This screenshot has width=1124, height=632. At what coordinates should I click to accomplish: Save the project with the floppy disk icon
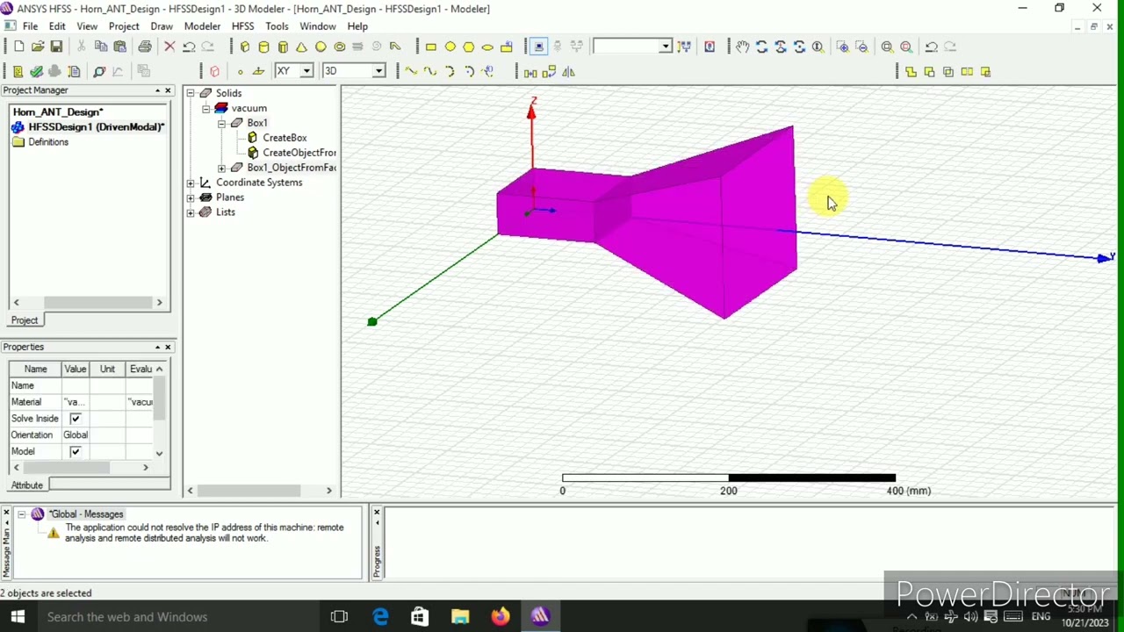click(56, 47)
